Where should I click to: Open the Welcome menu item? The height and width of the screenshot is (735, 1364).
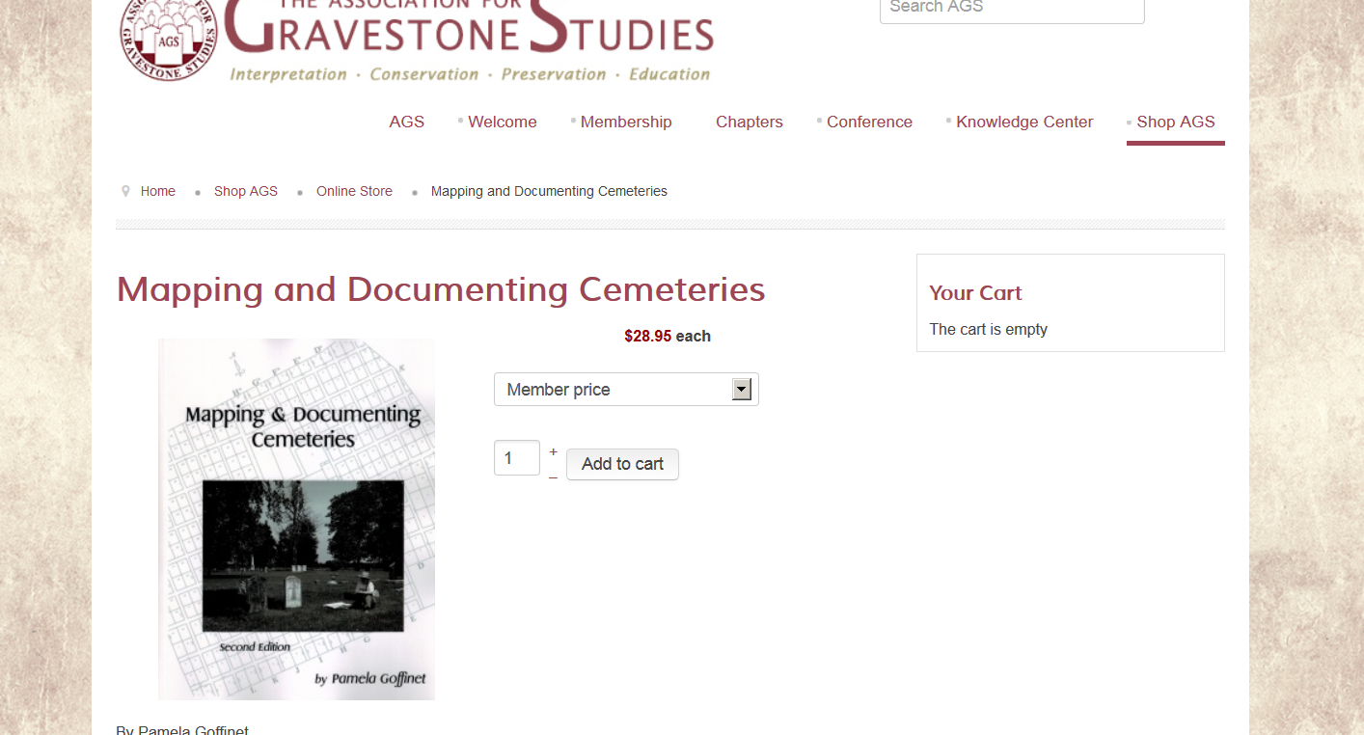(503, 122)
